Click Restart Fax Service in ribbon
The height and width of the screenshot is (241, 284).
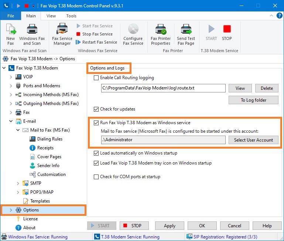[96, 42]
